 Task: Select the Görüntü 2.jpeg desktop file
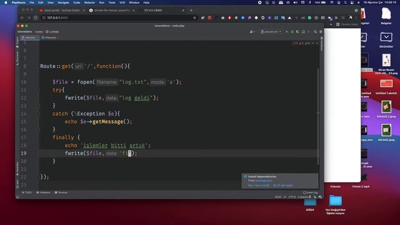(386, 109)
